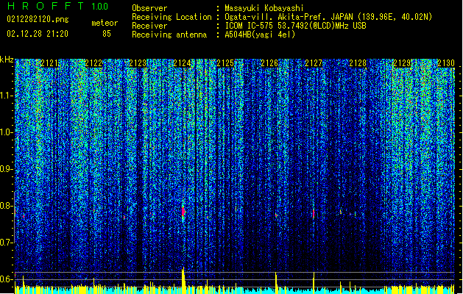
Task: Select the ICOM IC-575 53.7492 MHz USB text
Action: (x=296, y=26)
